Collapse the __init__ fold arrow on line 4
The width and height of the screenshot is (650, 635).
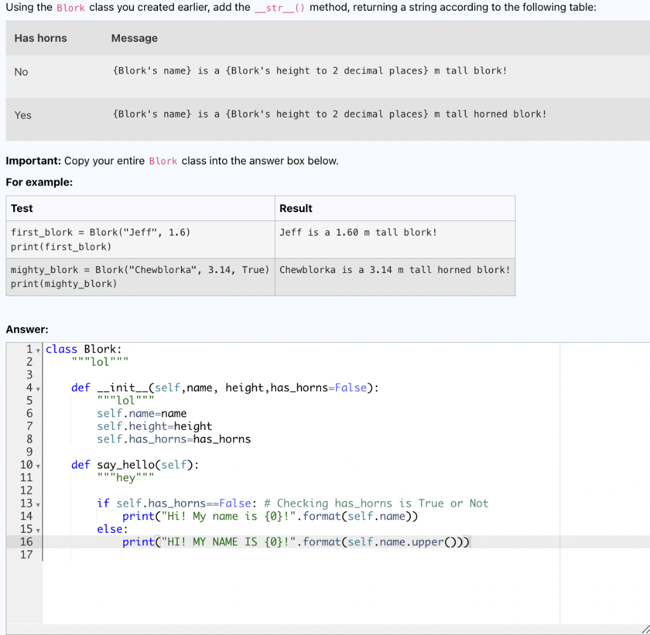pos(38,389)
